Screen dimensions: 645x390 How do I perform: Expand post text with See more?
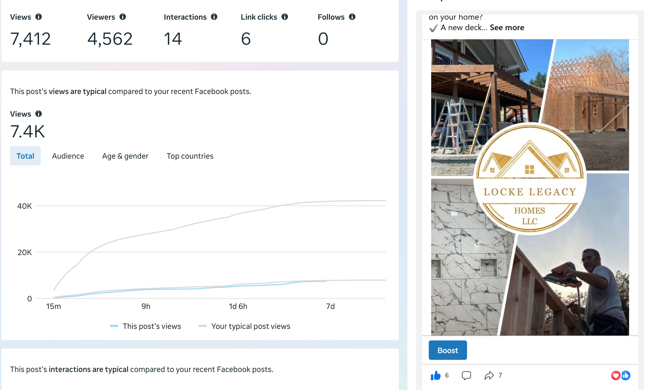coord(507,27)
